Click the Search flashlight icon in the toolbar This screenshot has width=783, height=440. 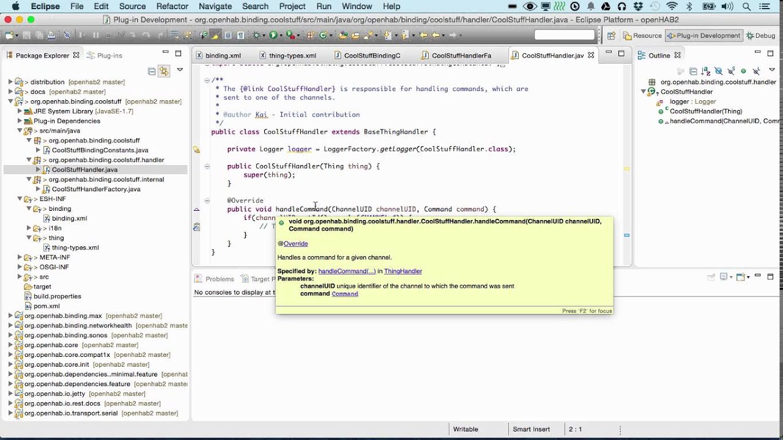click(368, 35)
